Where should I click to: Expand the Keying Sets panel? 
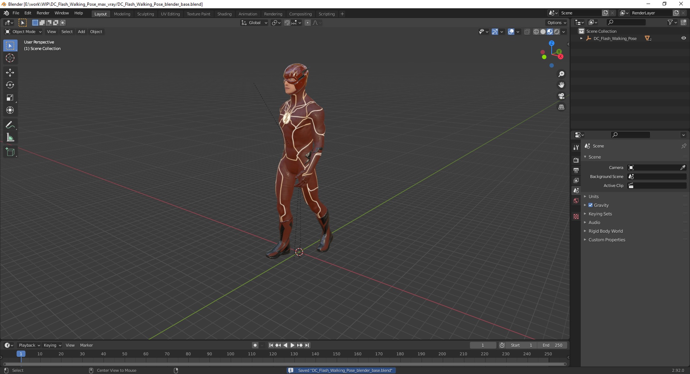(x=600, y=214)
